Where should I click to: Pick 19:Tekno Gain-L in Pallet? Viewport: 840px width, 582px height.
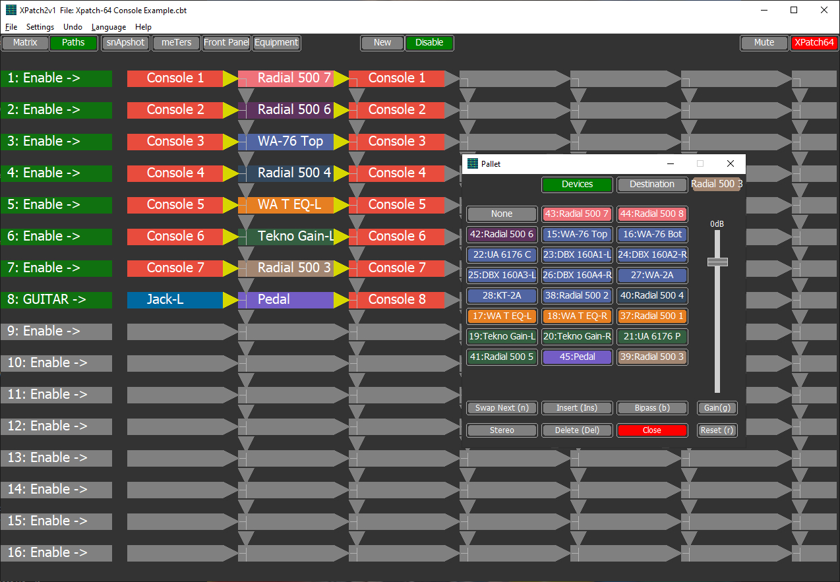pos(502,337)
